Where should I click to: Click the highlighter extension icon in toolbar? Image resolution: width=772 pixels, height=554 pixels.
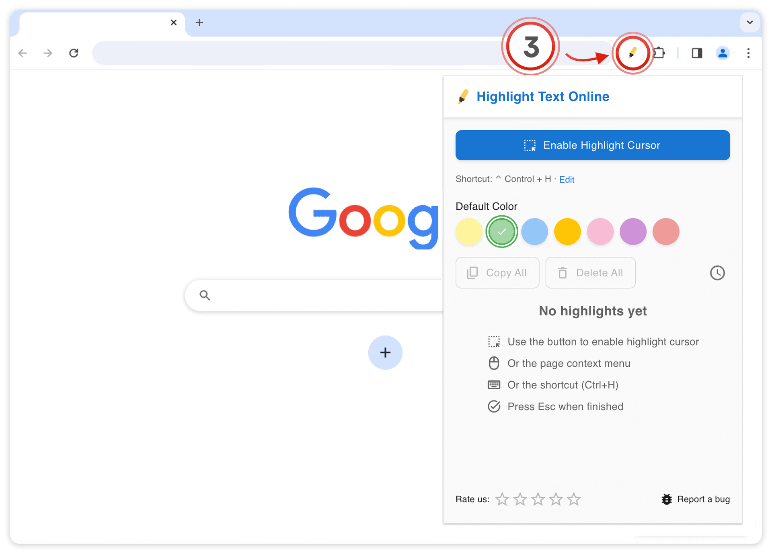(x=632, y=53)
